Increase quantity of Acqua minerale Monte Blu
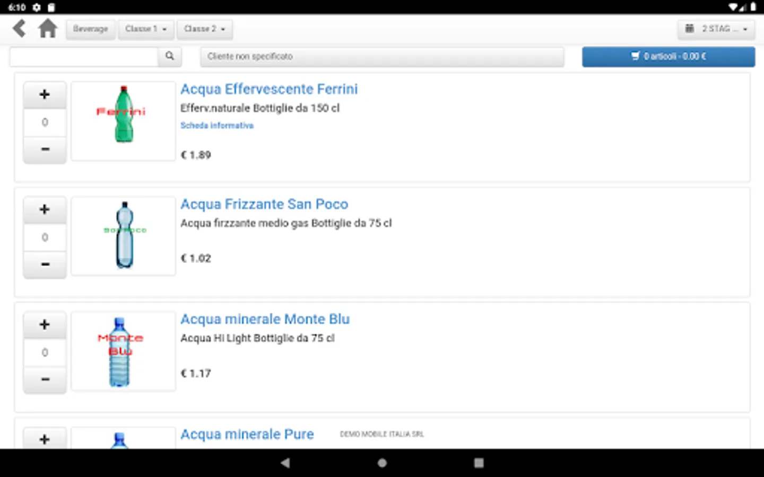The image size is (764, 477). [45, 325]
